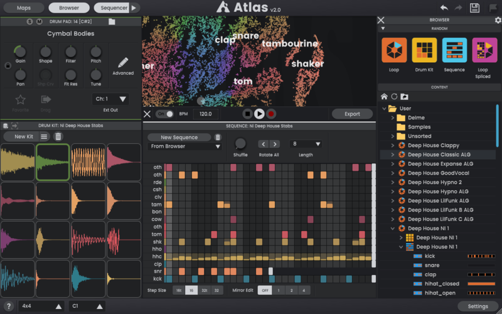Mark the sample as Favorite star
The width and height of the screenshot is (502, 314).
pos(21,99)
